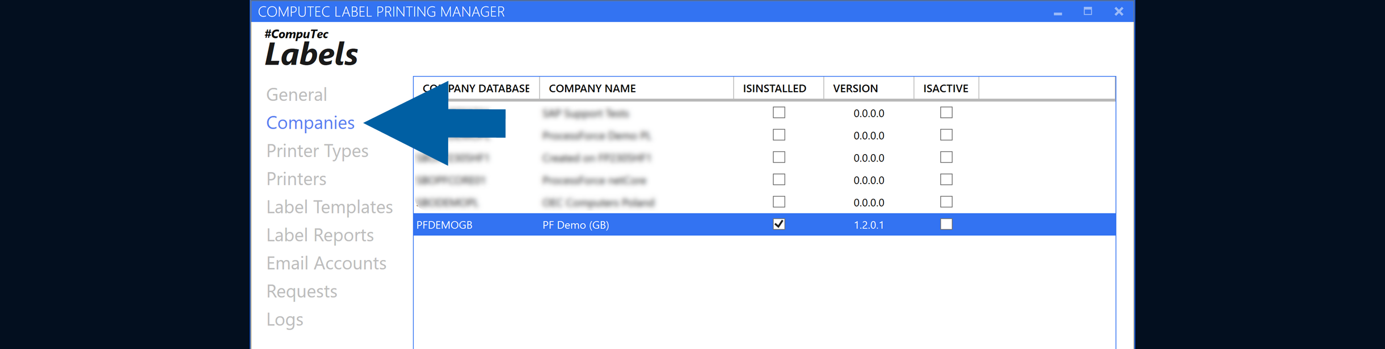The image size is (1385, 349).
Task: Go to Printer Types
Action: (x=317, y=151)
